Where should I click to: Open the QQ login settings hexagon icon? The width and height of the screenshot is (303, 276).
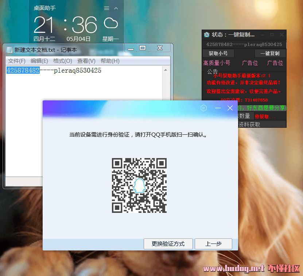click(204, 108)
